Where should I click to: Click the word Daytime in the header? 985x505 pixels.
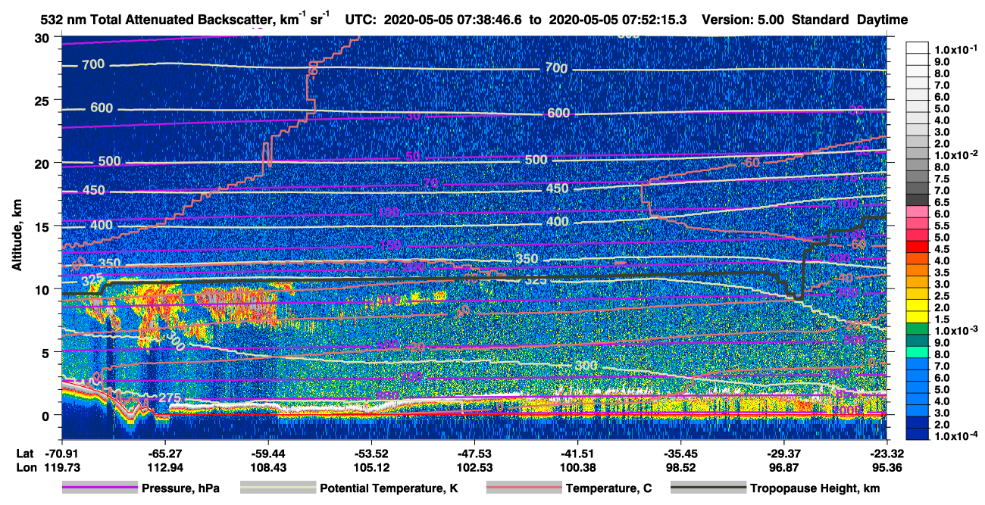[883, 19]
